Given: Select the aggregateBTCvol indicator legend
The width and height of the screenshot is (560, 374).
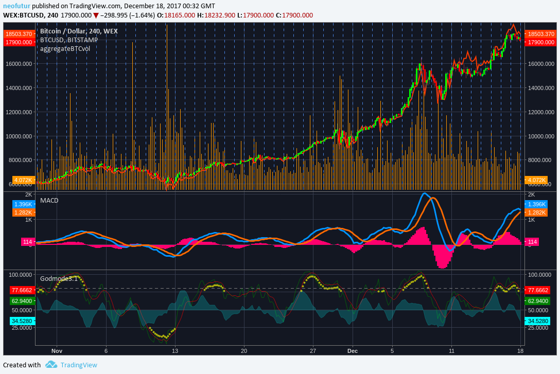Looking at the screenshot, I should click(x=65, y=49).
